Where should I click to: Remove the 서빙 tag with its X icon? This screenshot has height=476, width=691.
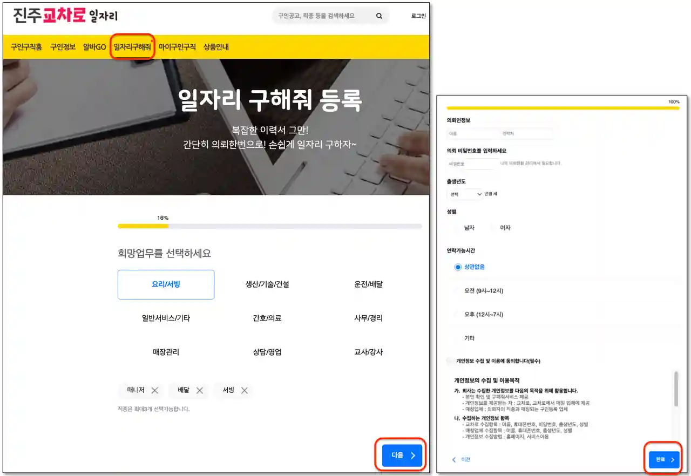tap(246, 390)
